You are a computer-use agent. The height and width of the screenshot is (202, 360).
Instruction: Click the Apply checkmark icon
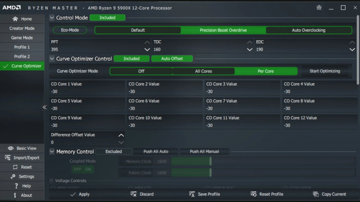point(73,194)
